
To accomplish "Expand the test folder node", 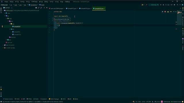I will (x=6, y=40).
